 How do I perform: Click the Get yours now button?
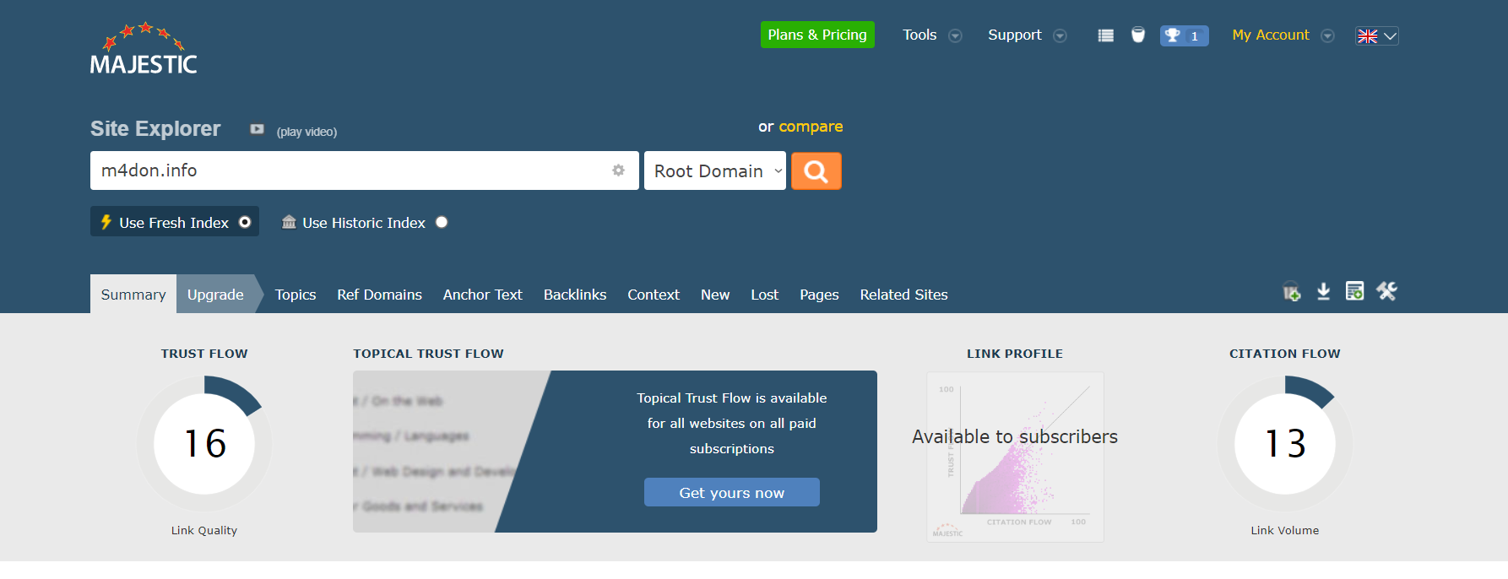pyautogui.click(x=732, y=492)
